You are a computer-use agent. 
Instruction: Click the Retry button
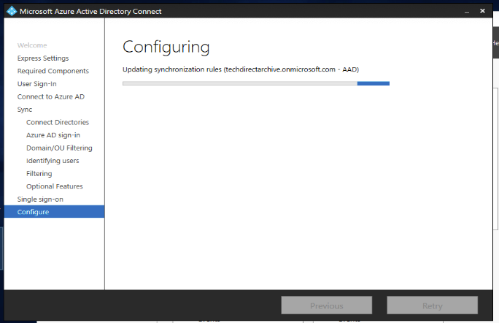pos(432,305)
